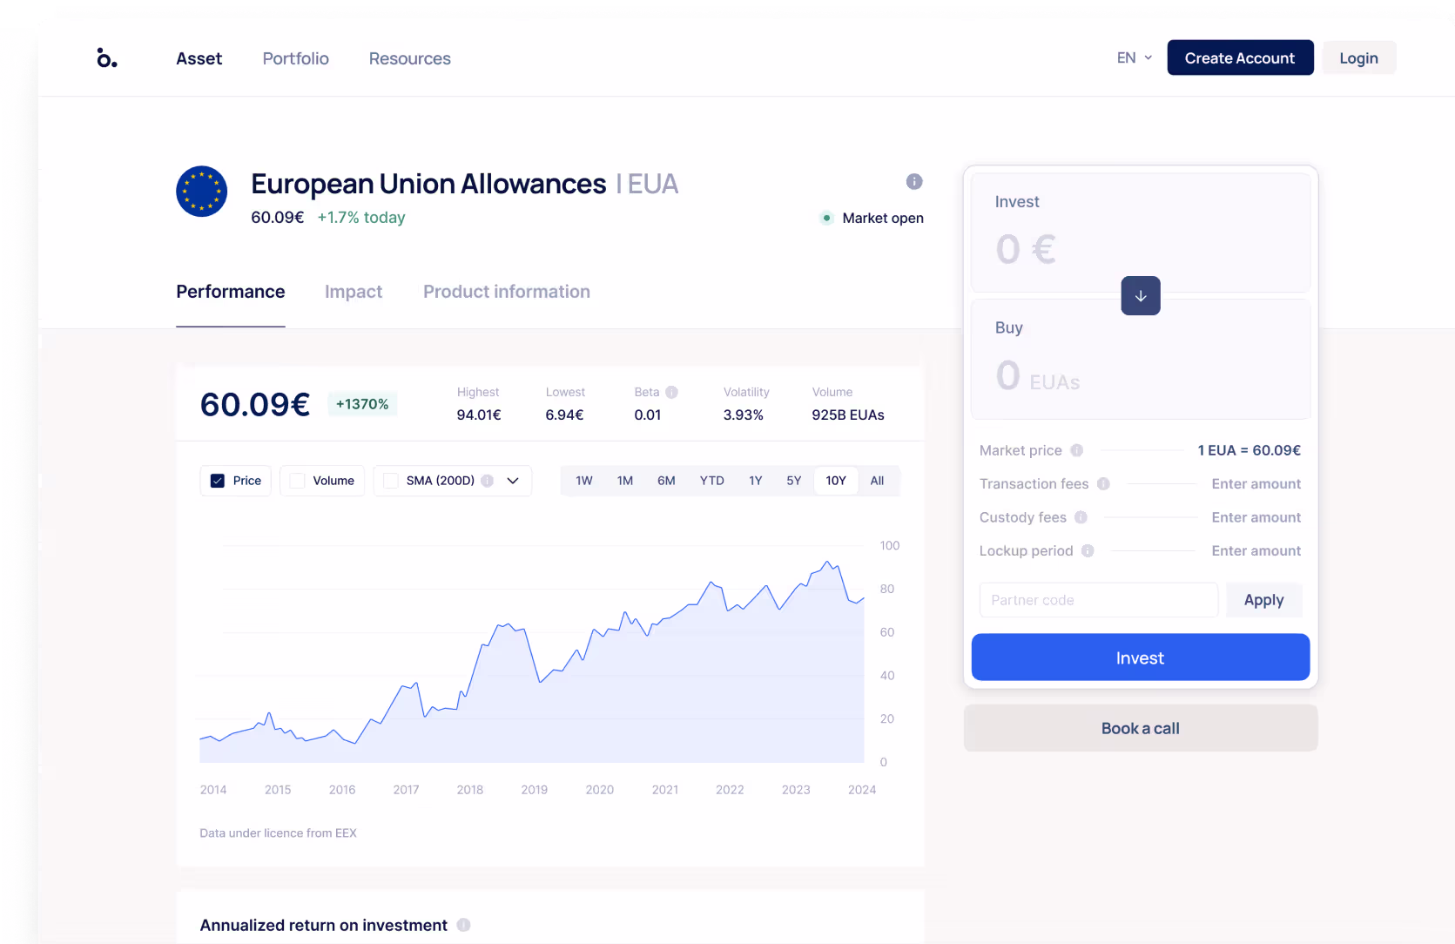This screenshot has height=944, width=1455.
Task: Select the All time range
Action: 877,481
